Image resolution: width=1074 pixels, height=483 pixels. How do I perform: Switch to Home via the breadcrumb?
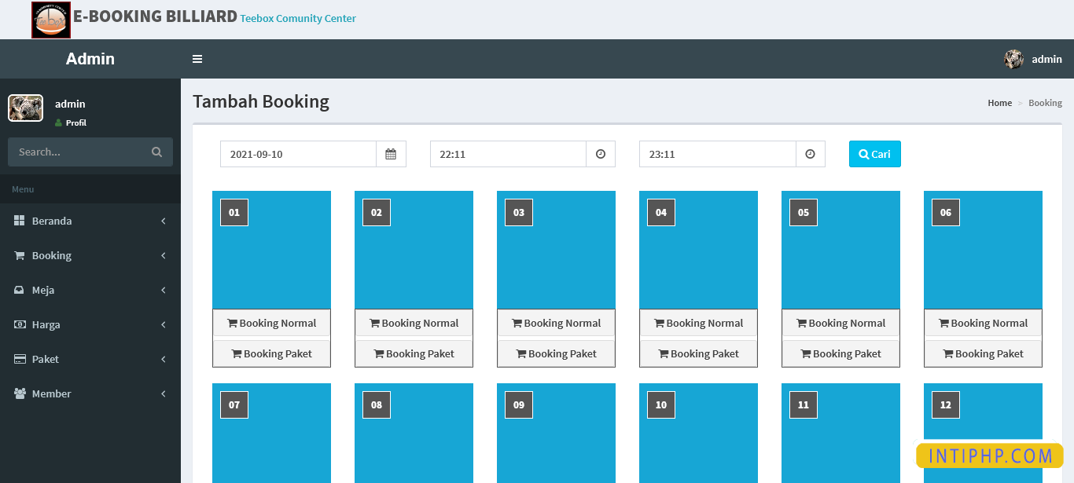coord(999,102)
